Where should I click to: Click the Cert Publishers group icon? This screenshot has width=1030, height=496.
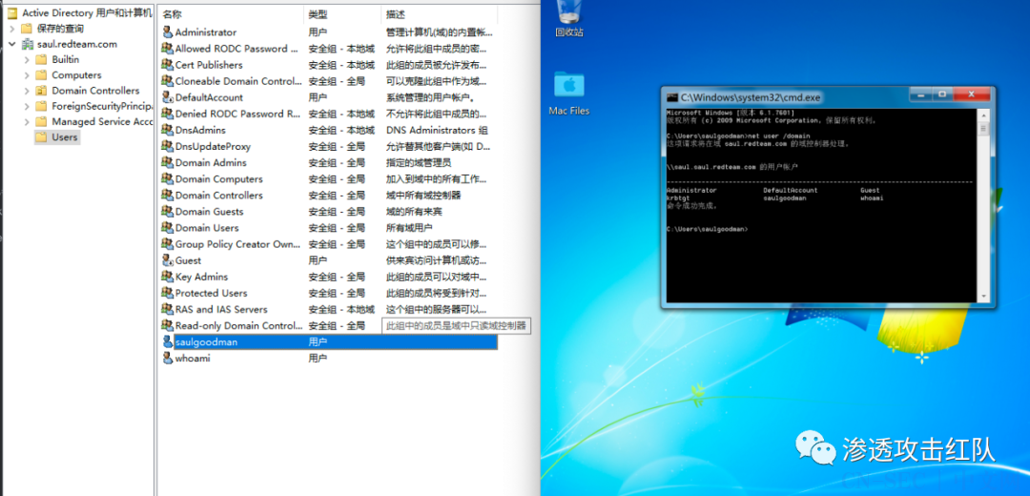click(x=168, y=65)
